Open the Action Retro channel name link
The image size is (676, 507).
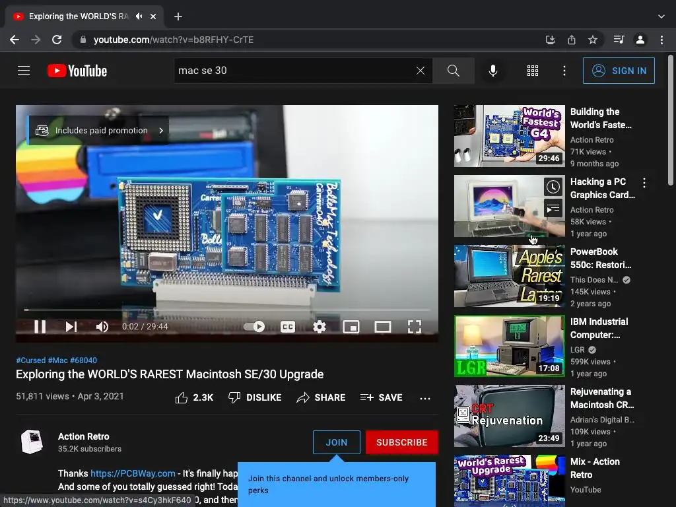point(84,436)
